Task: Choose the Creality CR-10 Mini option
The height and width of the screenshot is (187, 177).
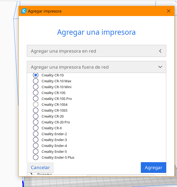Action: tap(36, 87)
